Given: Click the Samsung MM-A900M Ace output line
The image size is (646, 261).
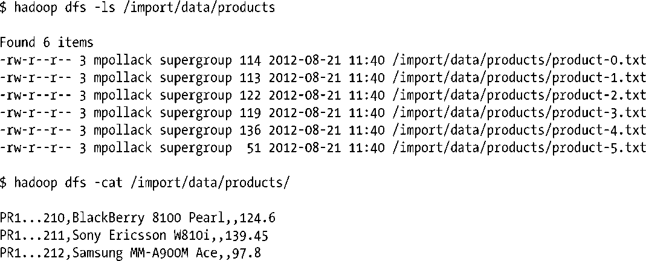Looking at the screenshot, I should pyautogui.click(x=131, y=253).
